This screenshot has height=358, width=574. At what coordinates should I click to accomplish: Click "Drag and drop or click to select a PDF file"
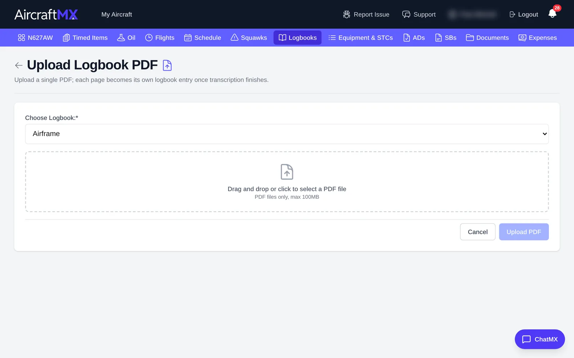[287, 189]
